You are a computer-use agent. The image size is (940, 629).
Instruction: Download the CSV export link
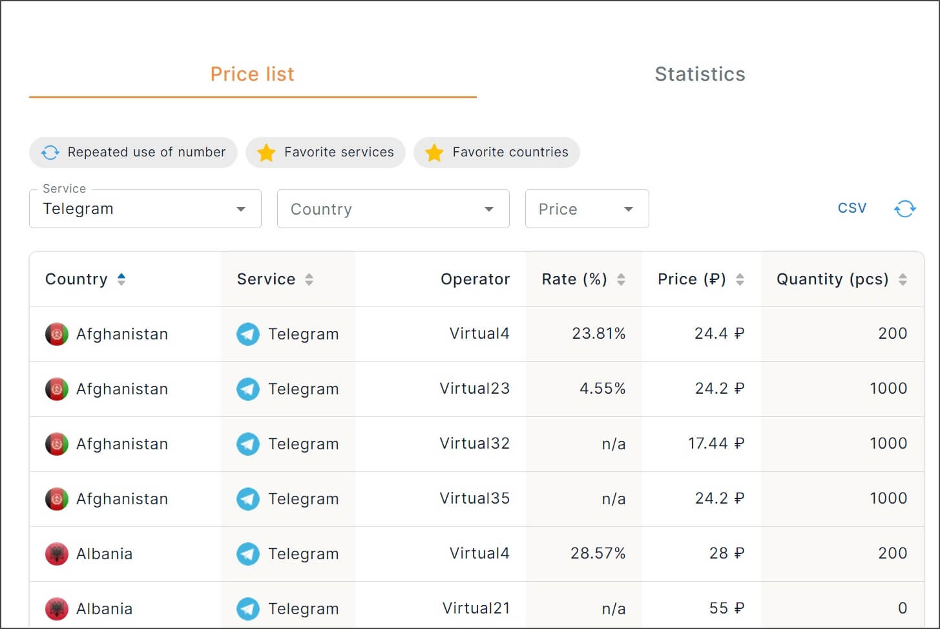[852, 208]
